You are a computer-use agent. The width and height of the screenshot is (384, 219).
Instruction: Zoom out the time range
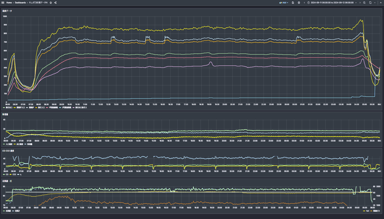[x=364, y=3]
